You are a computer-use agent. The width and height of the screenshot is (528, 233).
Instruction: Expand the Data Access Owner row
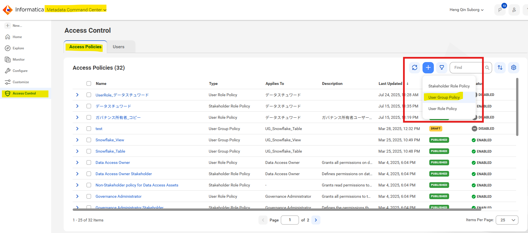[x=77, y=162]
